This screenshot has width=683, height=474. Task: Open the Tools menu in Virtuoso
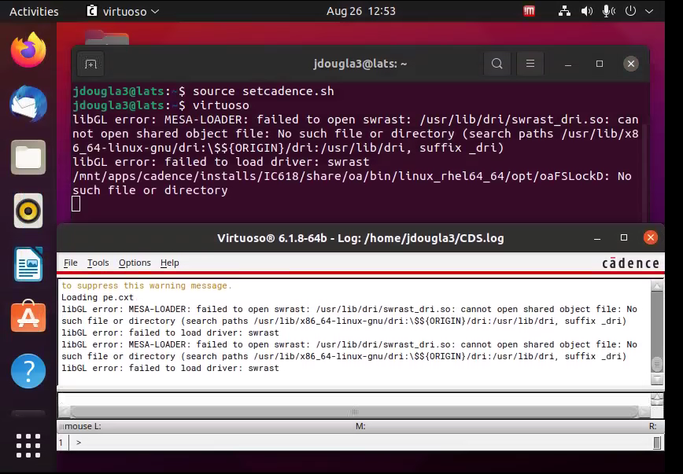pyautogui.click(x=98, y=263)
